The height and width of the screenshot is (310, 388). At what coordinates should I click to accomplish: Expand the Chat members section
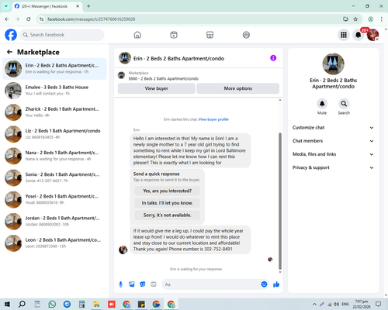(x=333, y=141)
